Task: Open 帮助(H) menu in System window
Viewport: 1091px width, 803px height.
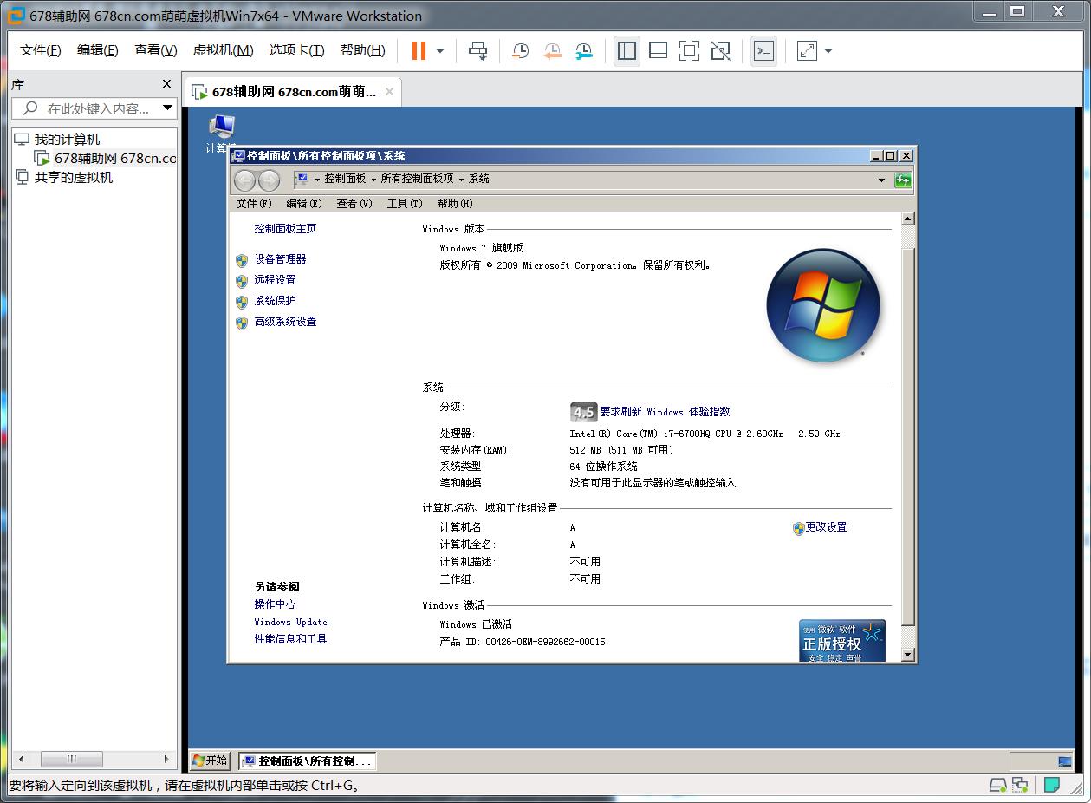Action: (455, 204)
